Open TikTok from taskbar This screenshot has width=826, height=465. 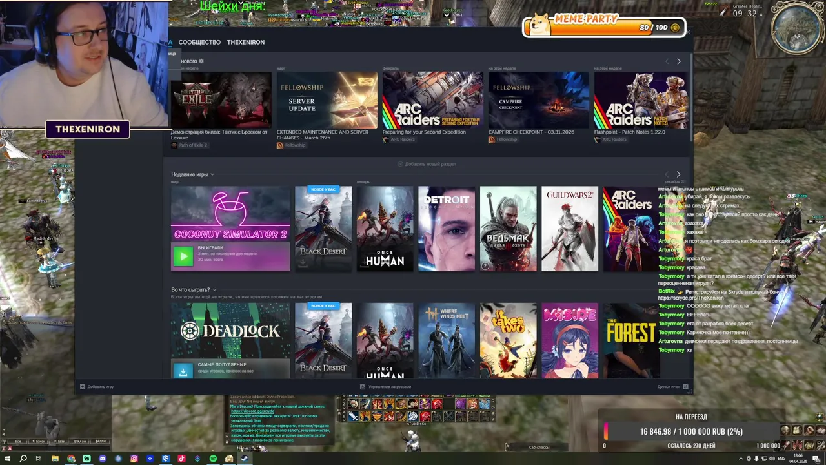click(x=181, y=459)
